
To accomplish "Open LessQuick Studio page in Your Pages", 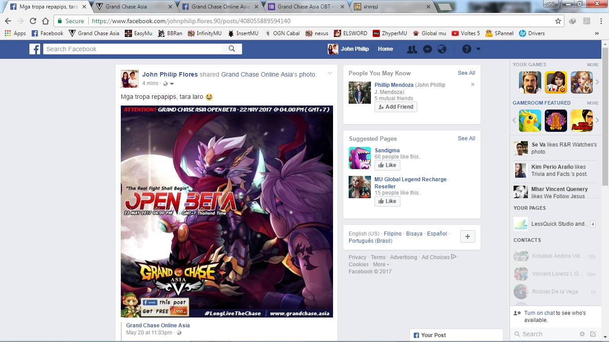I will 554,224.
